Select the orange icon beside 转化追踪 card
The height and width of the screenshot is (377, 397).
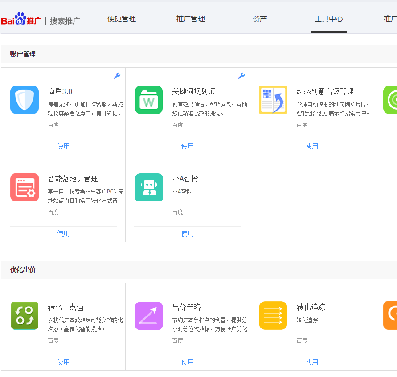(390, 316)
